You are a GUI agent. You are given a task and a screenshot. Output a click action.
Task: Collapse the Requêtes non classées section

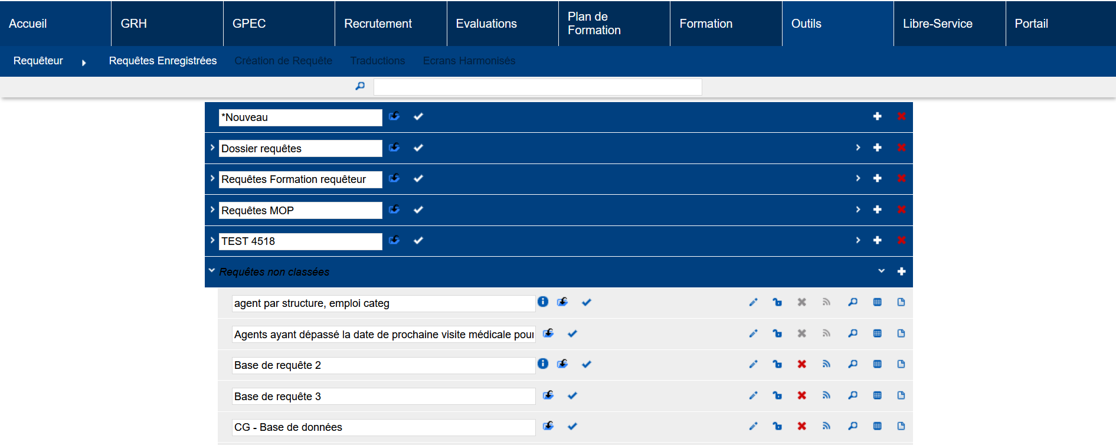point(211,271)
